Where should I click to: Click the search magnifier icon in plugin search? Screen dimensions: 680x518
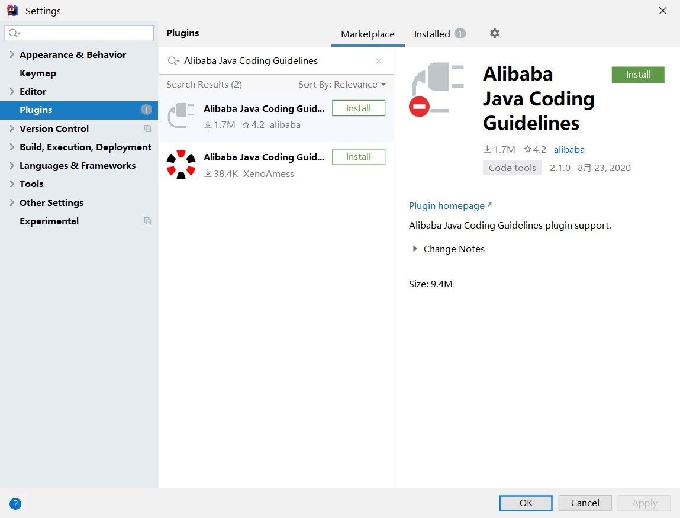tap(173, 61)
